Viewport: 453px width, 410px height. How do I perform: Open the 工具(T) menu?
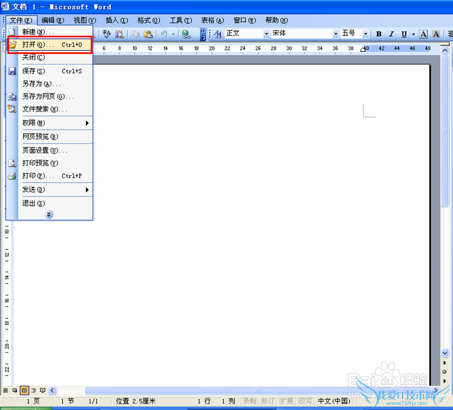pyautogui.click(x=181, y=20)
